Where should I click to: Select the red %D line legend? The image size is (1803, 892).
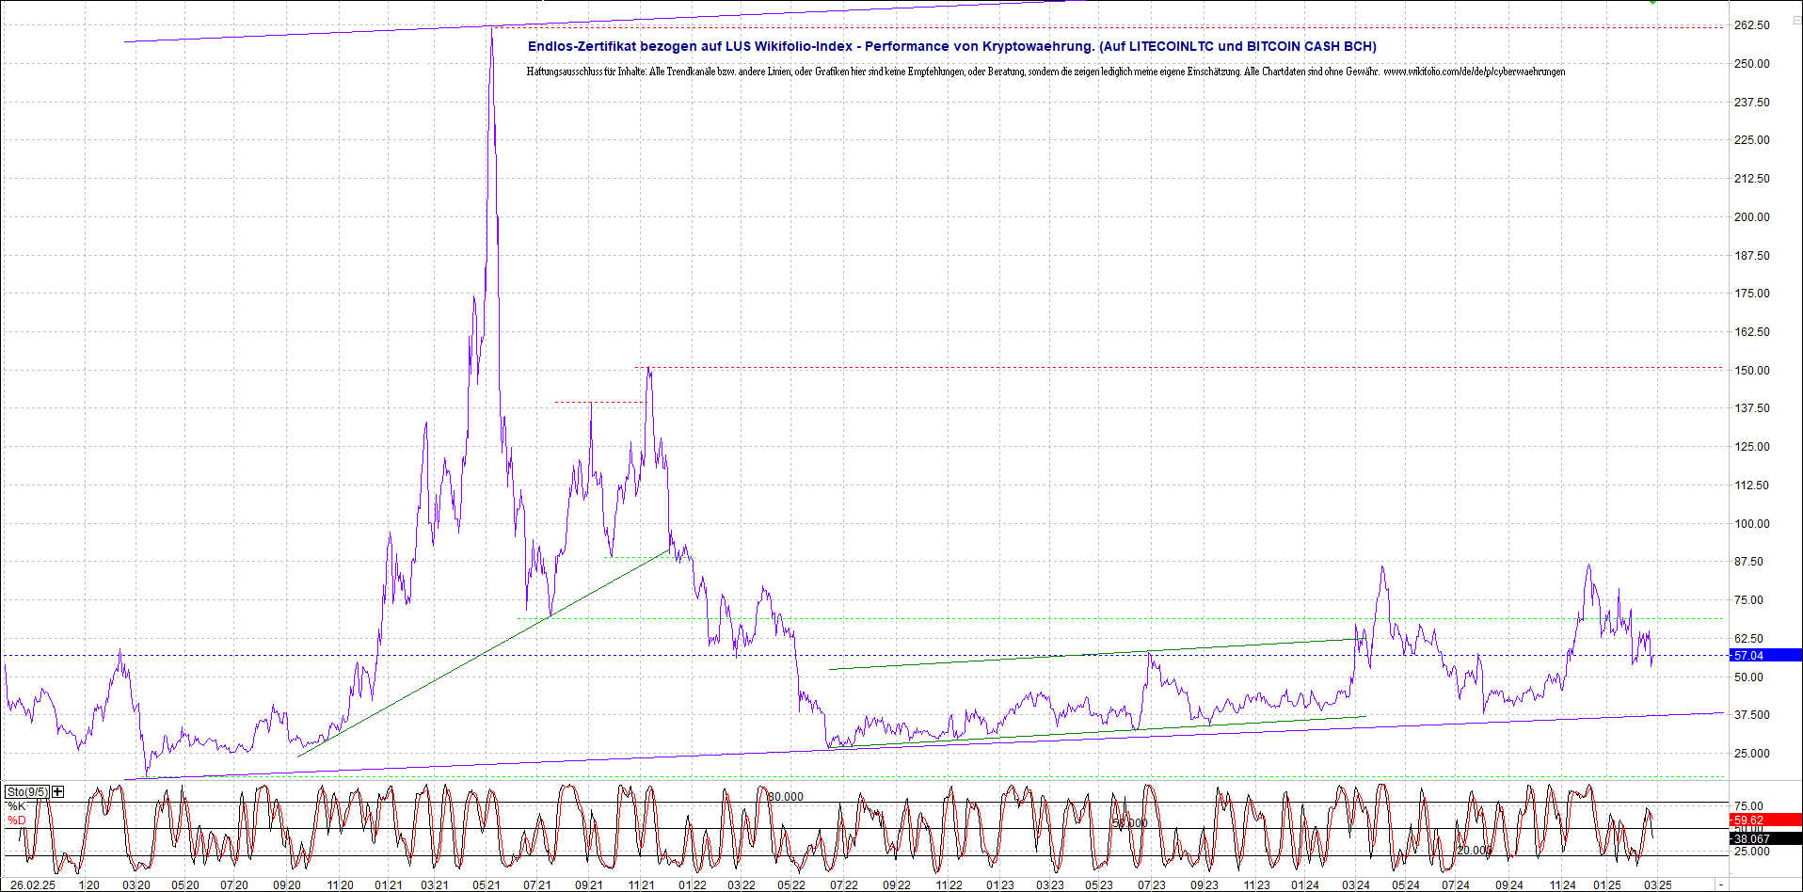pos(17,820)
